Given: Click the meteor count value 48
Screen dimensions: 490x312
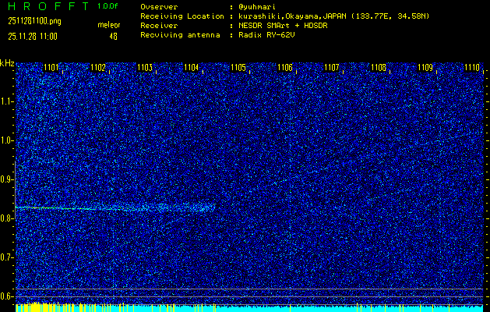Looking at the screenshot, I should (x=113, y=36).
